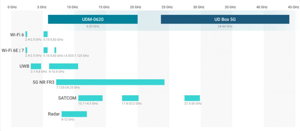Screen dimensions: 300x131
Task: Click the SATCOM row label
Action: (x=67, y=98)
